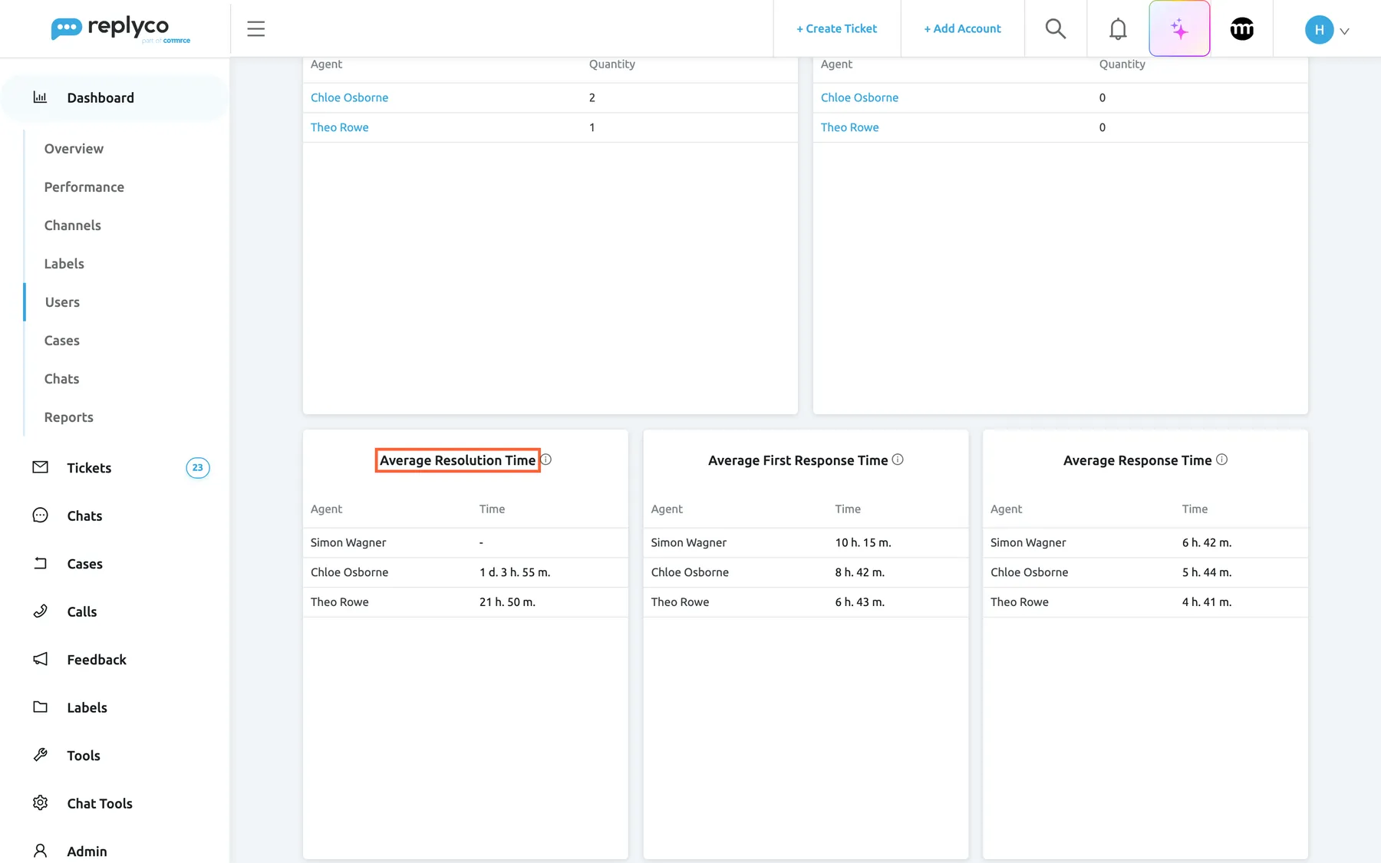Click the Feedback megaphone icon
Viewport: 1381px width, 863px height.
(40, 659)
